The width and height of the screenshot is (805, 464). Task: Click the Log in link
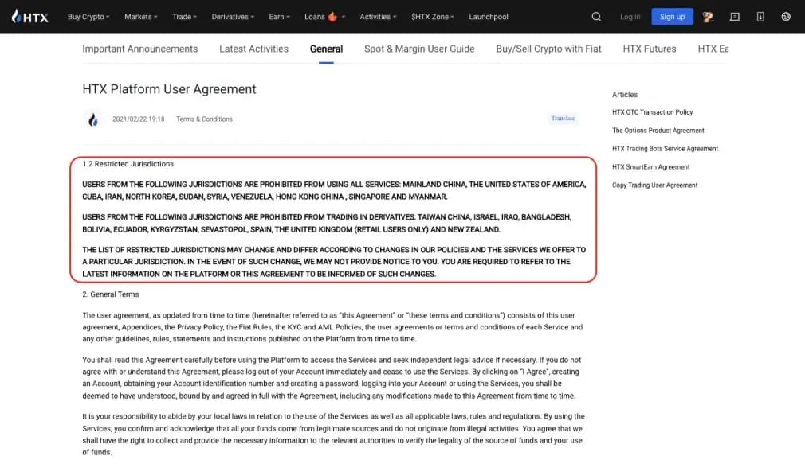click(x=630, y=17)
